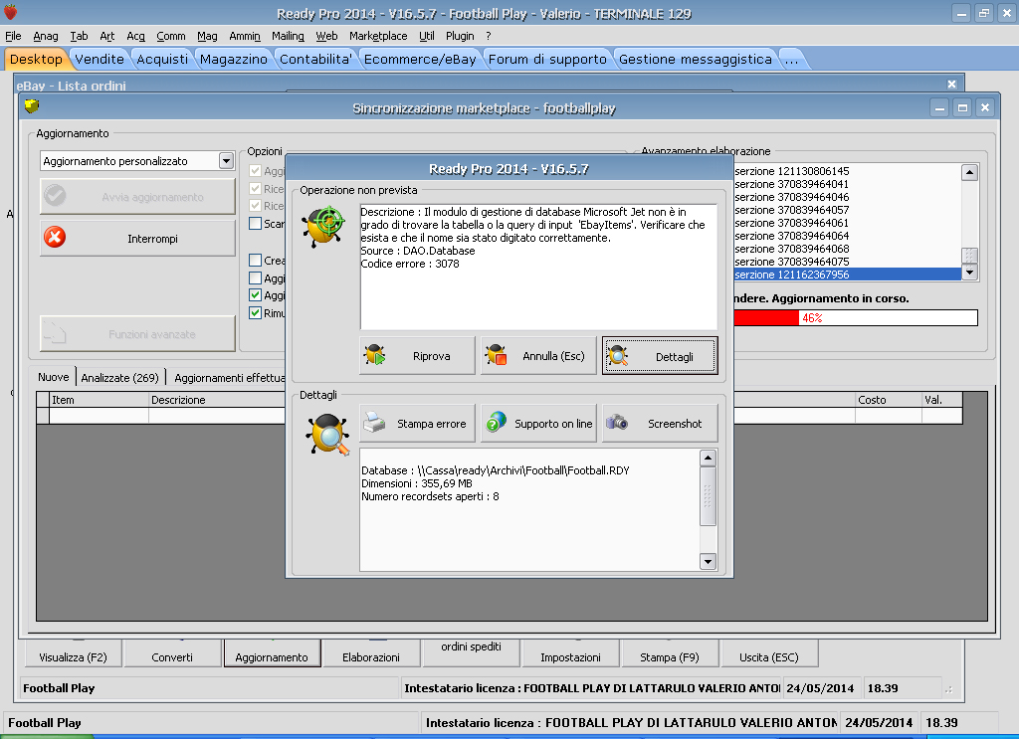Viewport: 1019px width, 739px height.
Task: Click the magnifier bug icon in Dettagli panel
Action: tap(327, 434)
